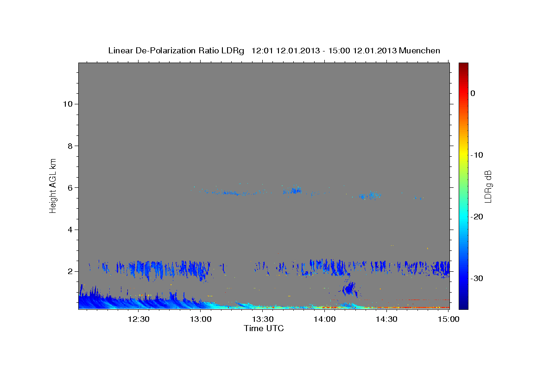Screen dimensions: 556x371
Task: Click the 13:00 time tick label
Action: coord(201,319)
